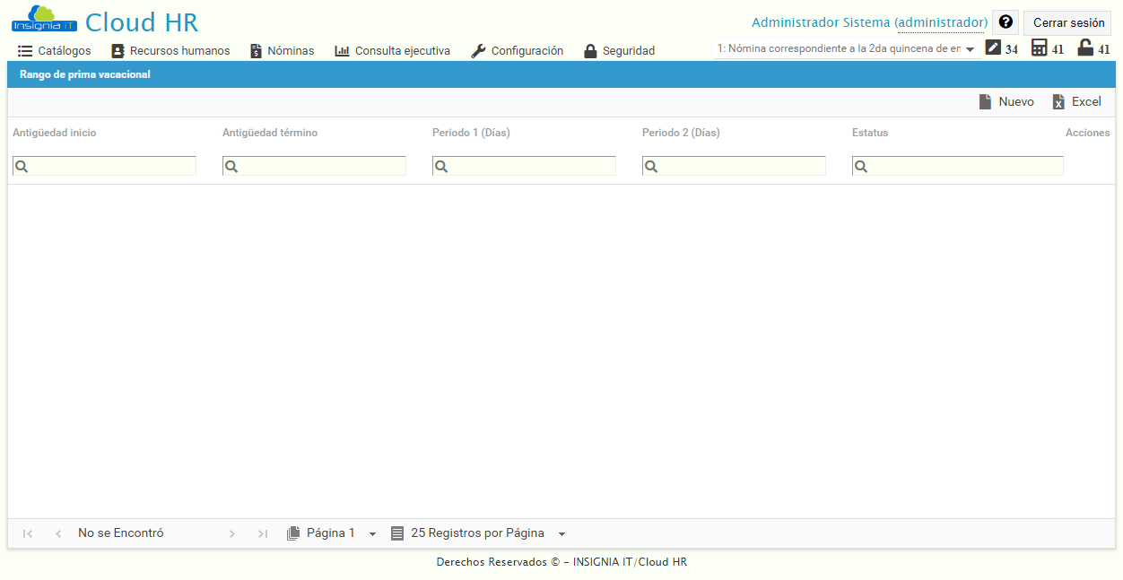Click the Seguridad lock icon
This screenshot has width=1123, height=580.
(590, 50)
